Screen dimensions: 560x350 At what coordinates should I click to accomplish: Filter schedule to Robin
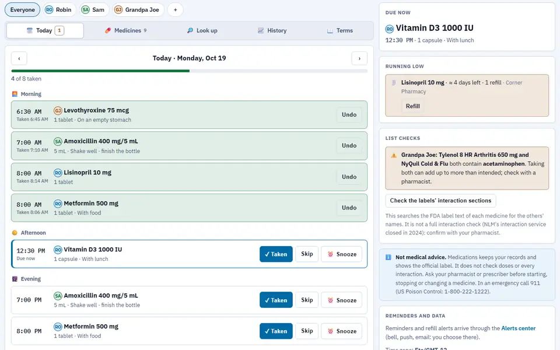pos(58,10)
